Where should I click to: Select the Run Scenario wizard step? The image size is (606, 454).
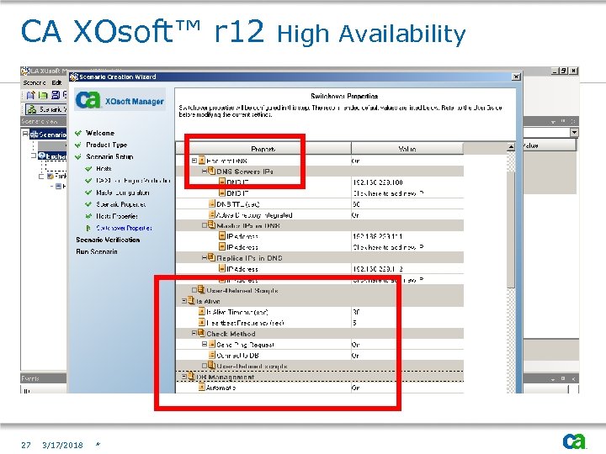click(97, 251)
